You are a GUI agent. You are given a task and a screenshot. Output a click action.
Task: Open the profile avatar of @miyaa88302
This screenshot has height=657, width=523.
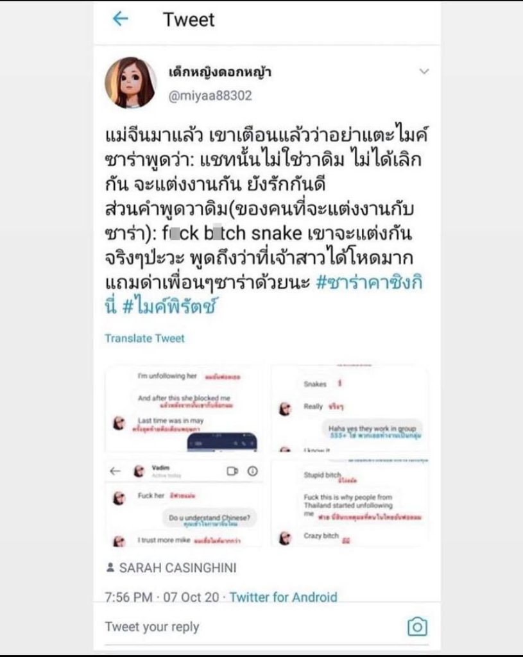pyautogui.click(x=130, y=83)
